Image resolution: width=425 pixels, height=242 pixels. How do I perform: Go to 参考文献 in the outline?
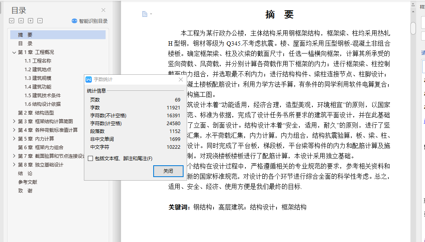28,182
